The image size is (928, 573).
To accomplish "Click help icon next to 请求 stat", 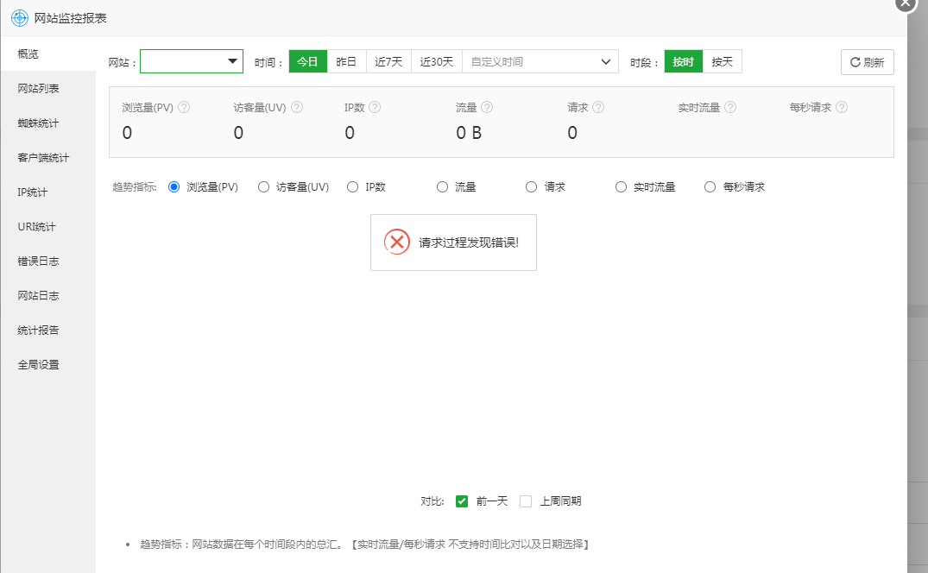I will pos(598,108).
